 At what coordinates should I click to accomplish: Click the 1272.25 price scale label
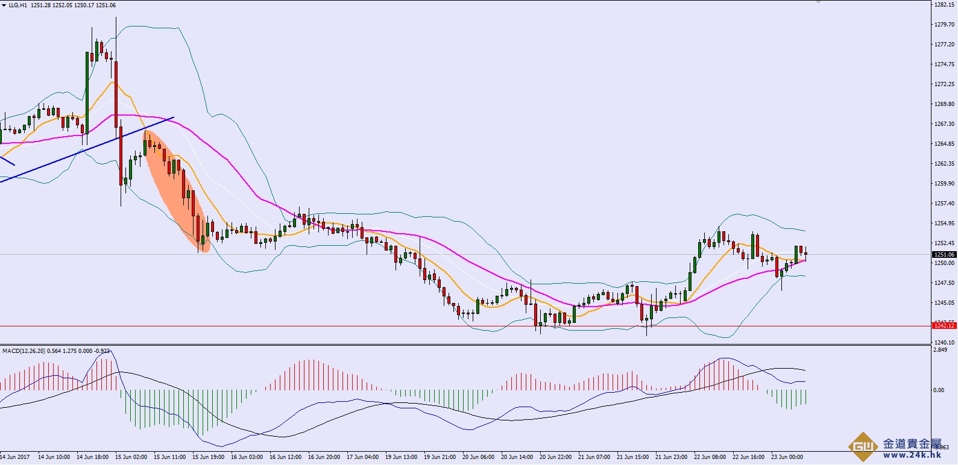(944, 84)
